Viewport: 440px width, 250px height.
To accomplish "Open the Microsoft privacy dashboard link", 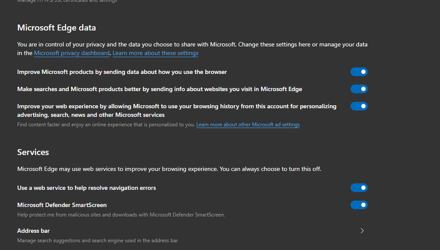I will click(71, 53).
